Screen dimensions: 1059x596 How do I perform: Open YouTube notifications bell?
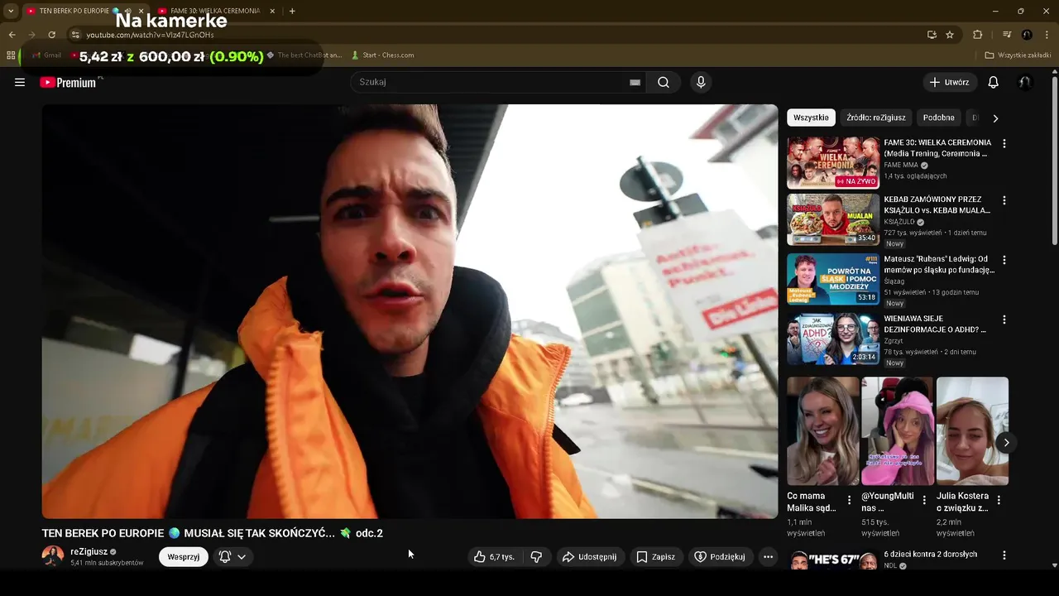[x=994, y=82]
